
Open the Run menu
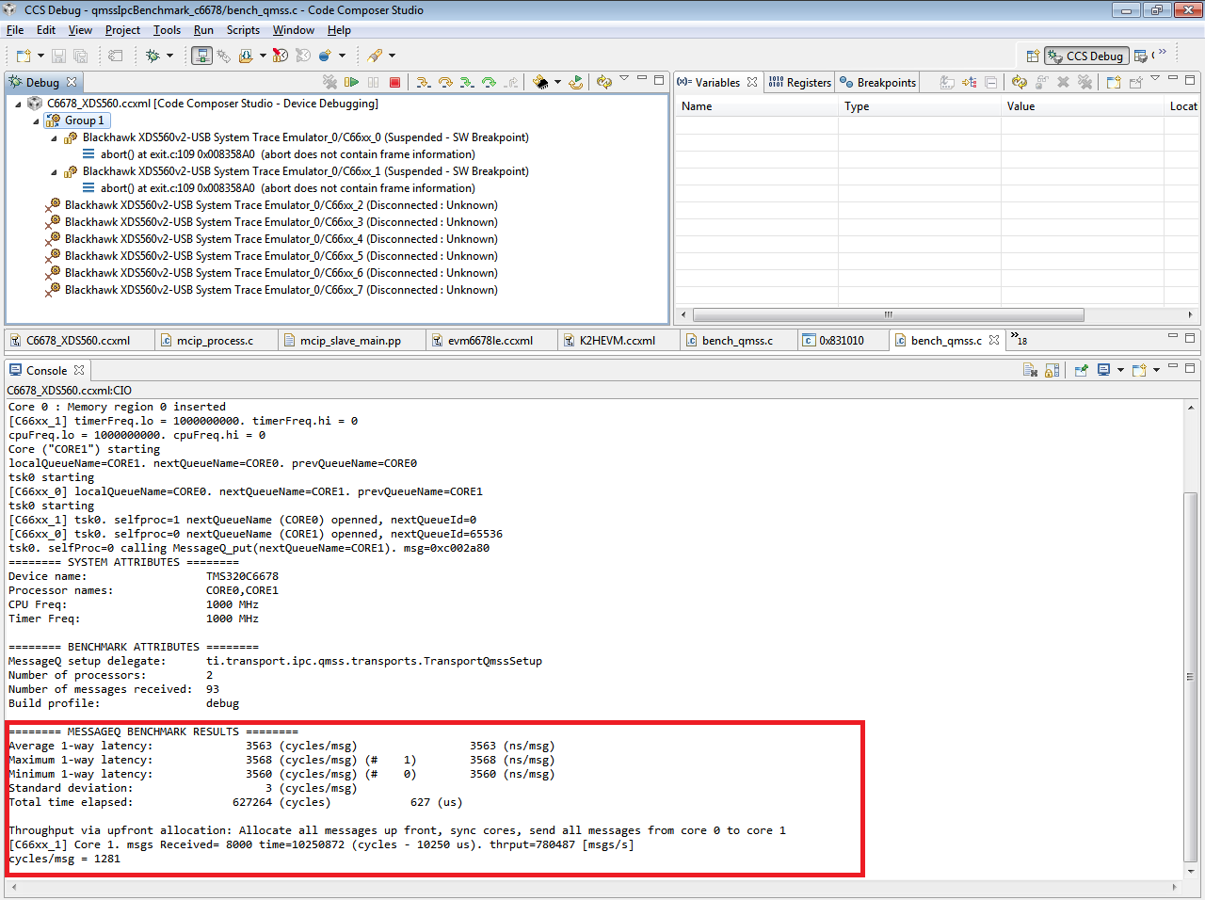pyautogui.click(x=203, y=29)
